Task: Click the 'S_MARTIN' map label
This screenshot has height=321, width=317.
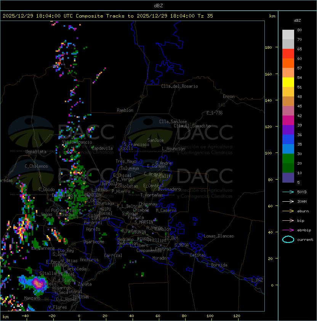Action: (x=144, y=222)
